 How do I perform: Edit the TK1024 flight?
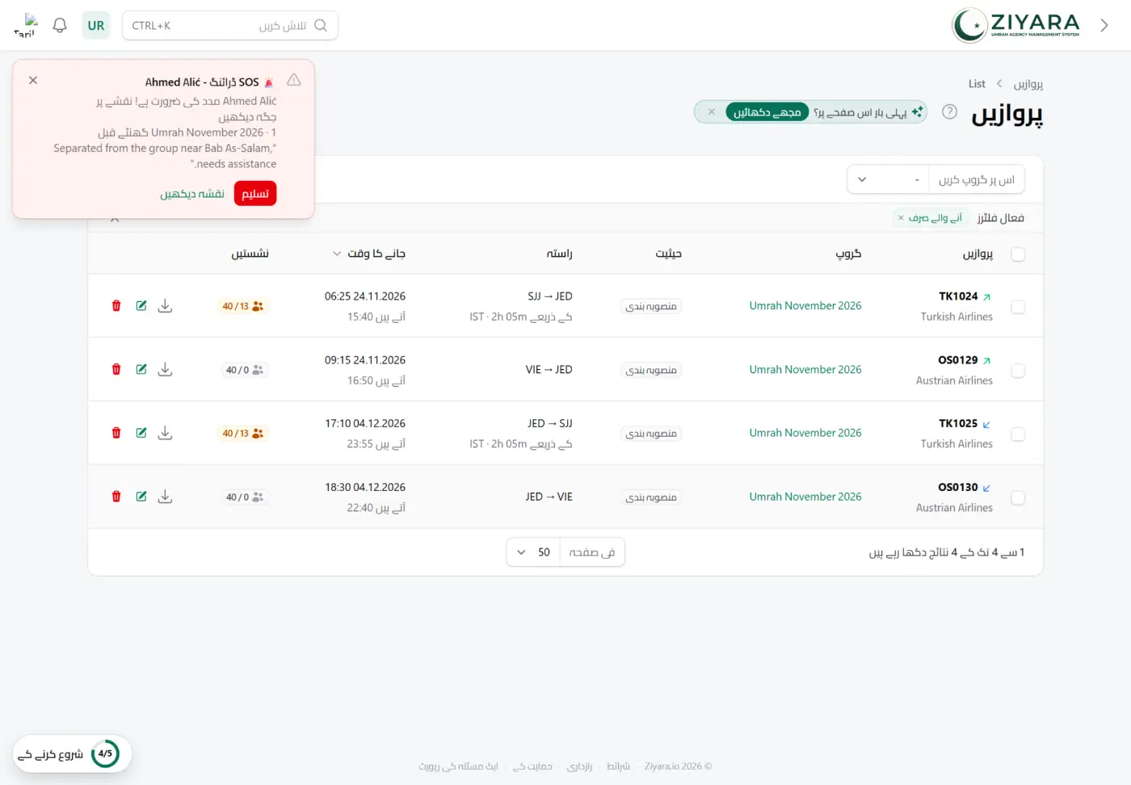coord(141,306)
